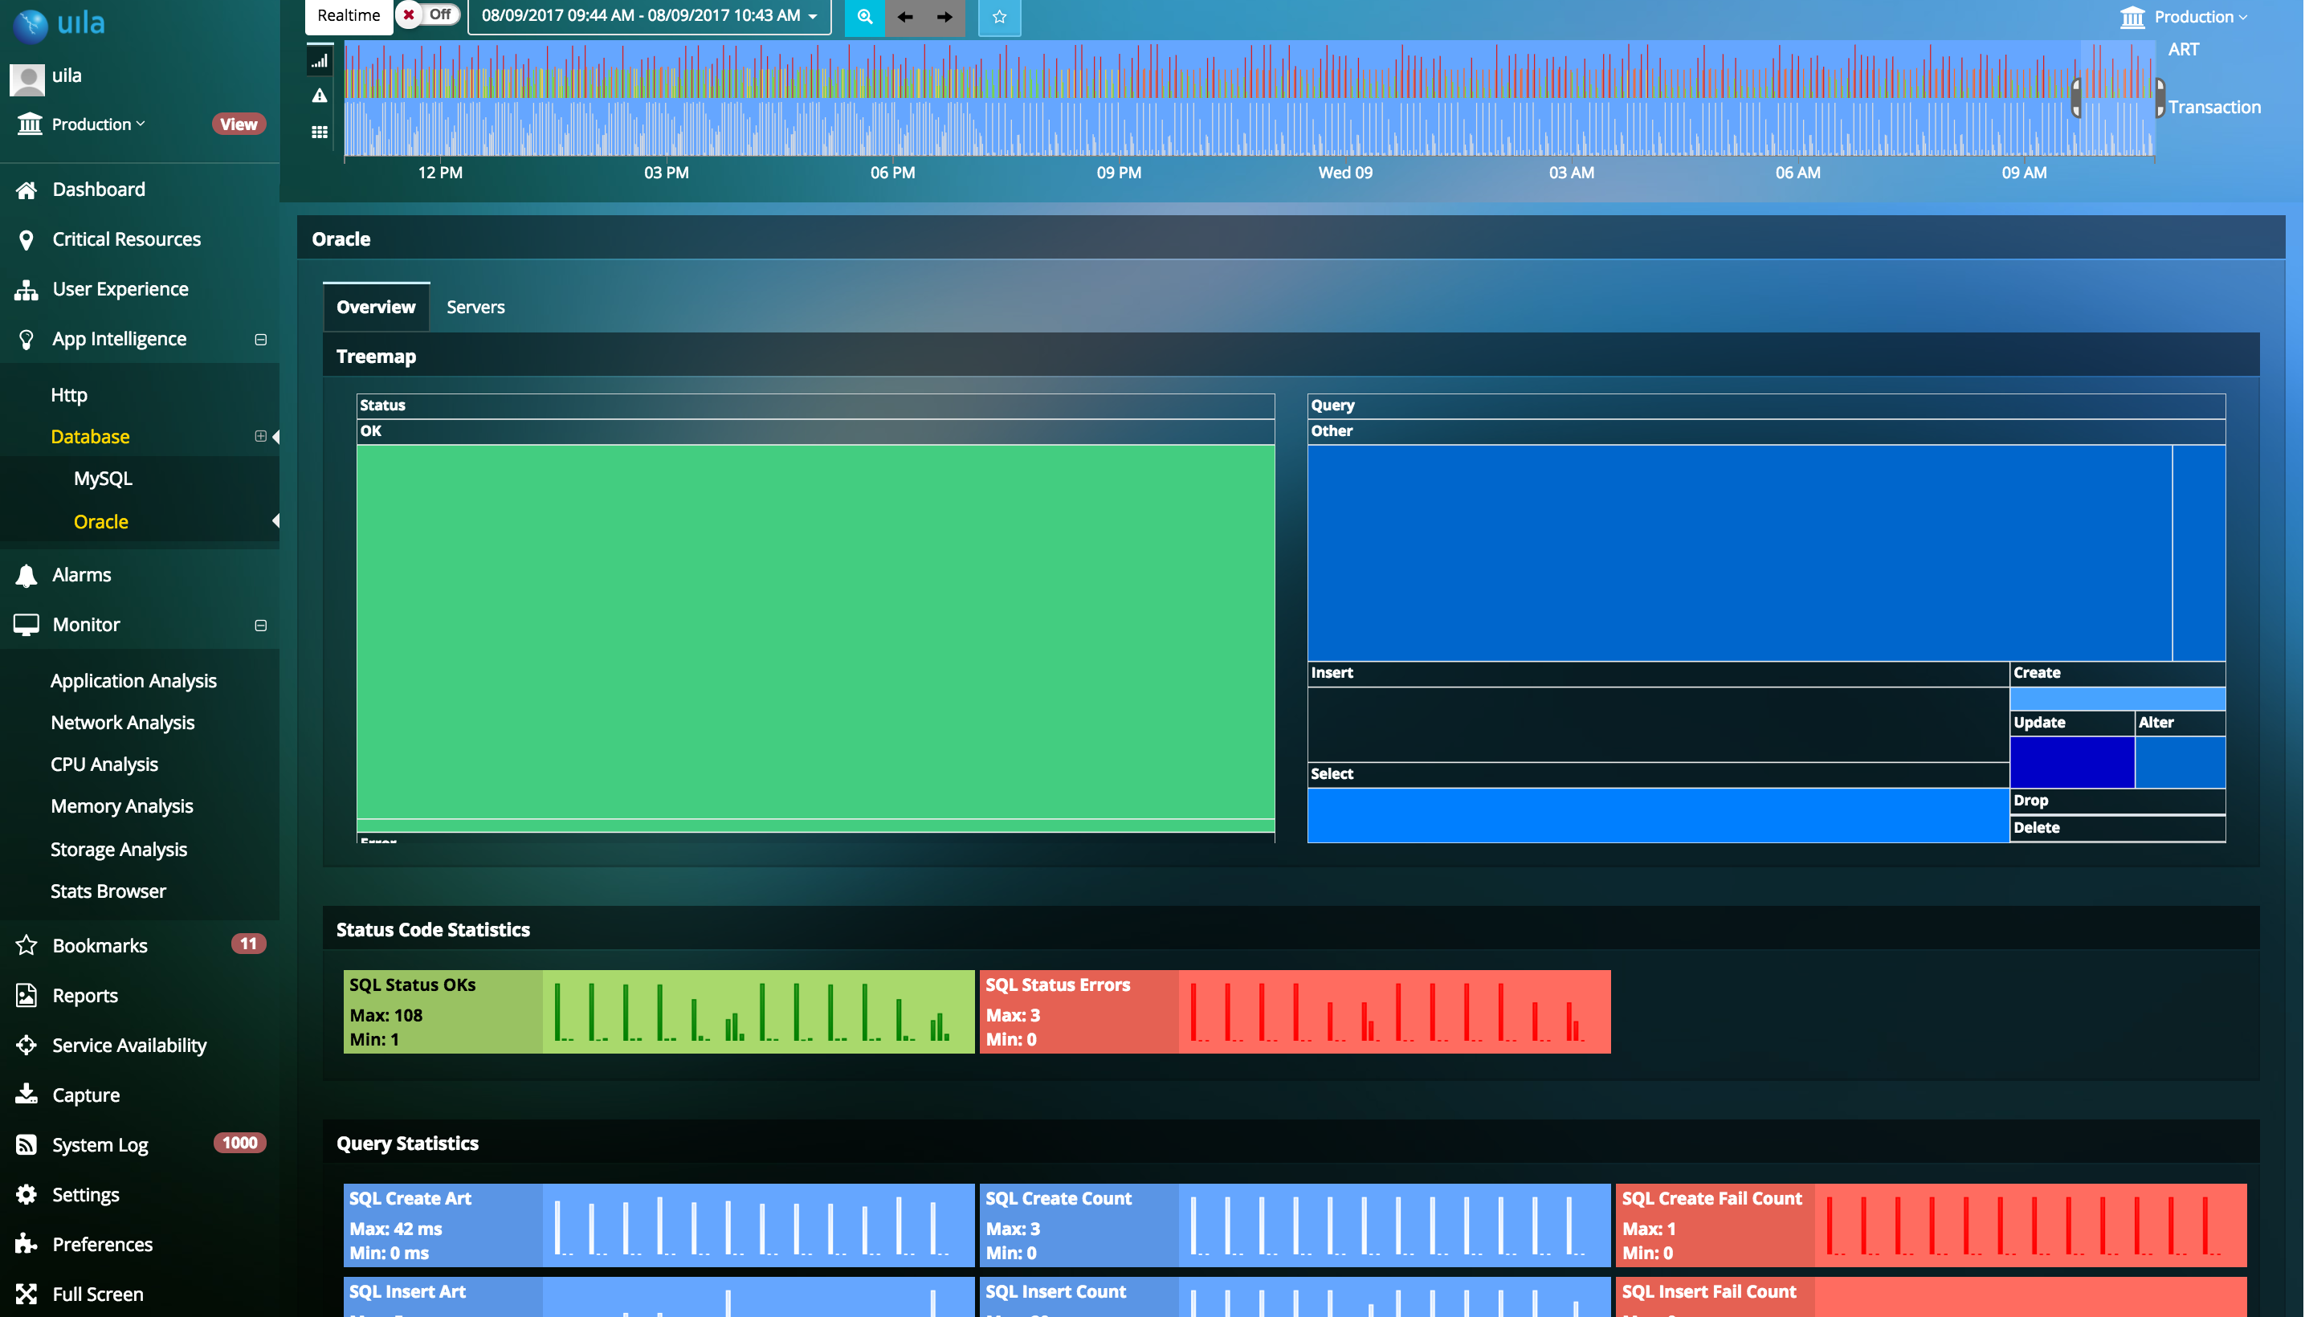The height and width of the screenshot is (1317, 2305).
Task: Open the Production environment dropdown at top right
Action: pyautogui.click(x=2190, y=16)
